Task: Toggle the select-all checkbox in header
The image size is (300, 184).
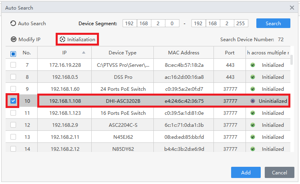Action: (13, 53)
